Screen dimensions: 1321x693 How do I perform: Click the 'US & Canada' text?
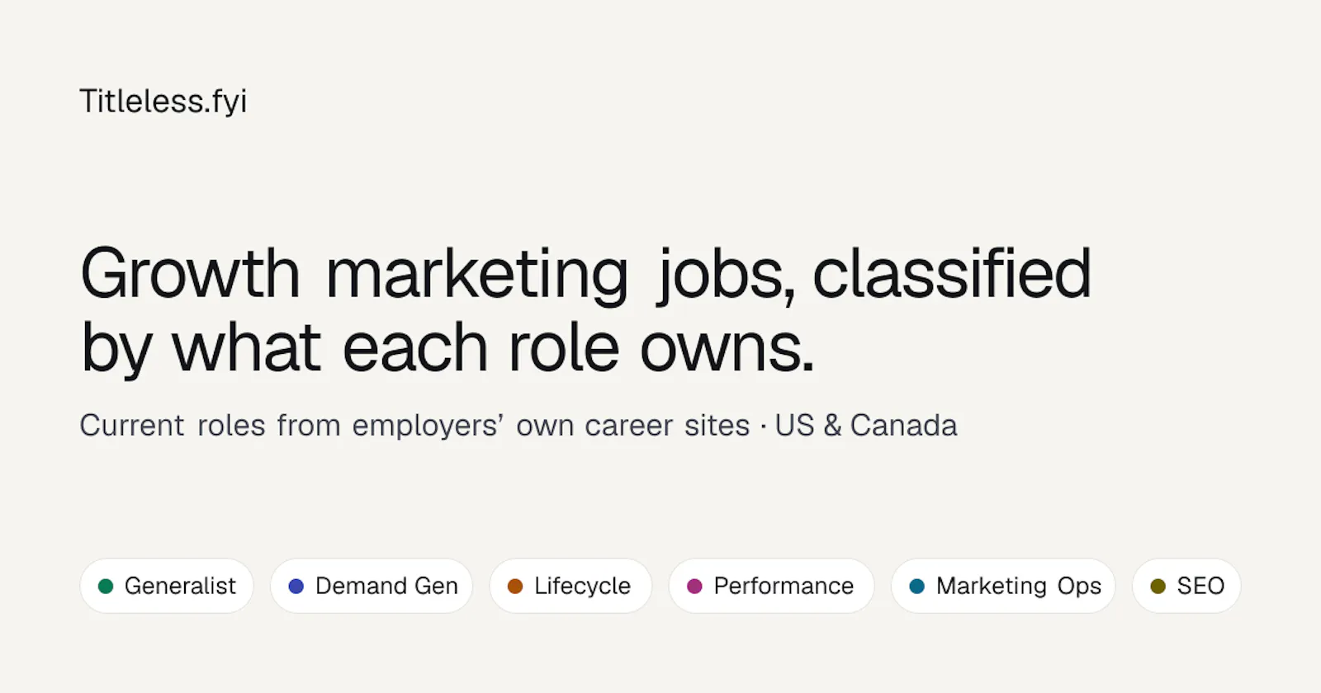[866, 426]
